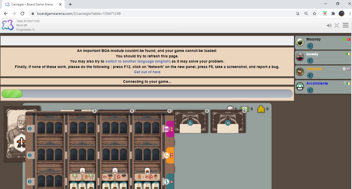The width and height of the screenshot is (352, 189).
Task: Click Moondy's green online status dot
Action: [344, 39]
